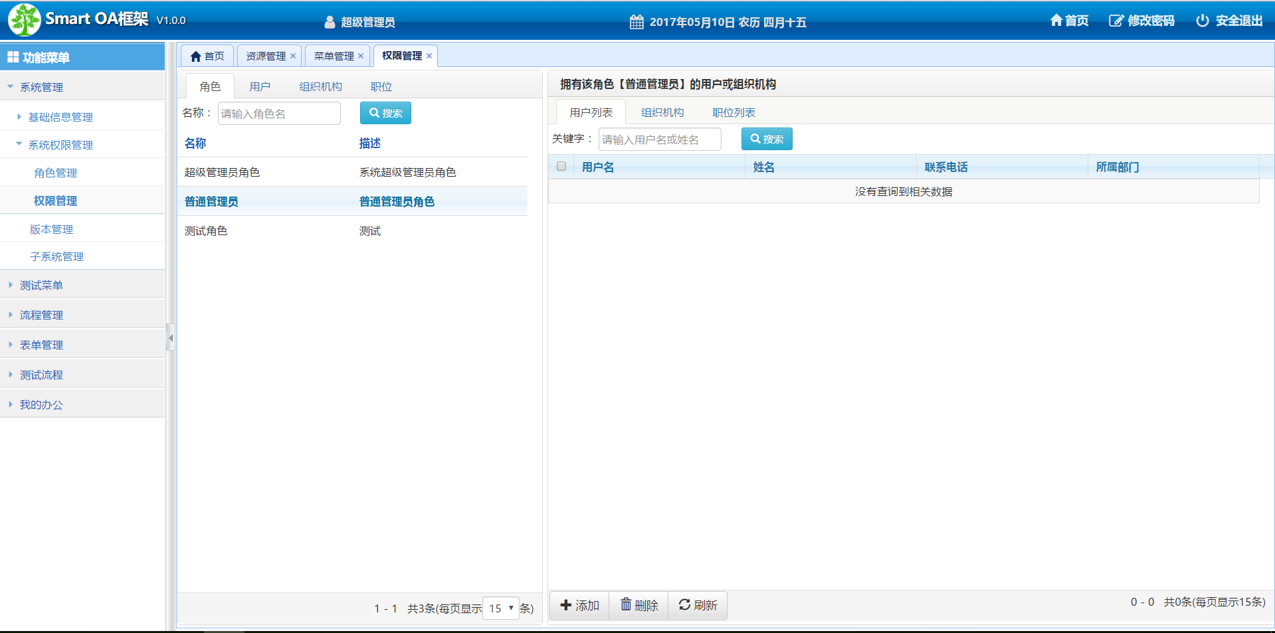Switch to the 用户 tab in left panel
The height and width of the screenshot is (633, 1275).
pyautogui.click(x=260, y=87)
